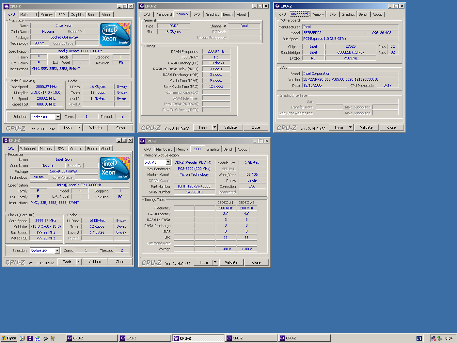This screenshot has height=343, width=457.
Task: Click the title bar CPU-Z icon of the Socket #1 window
Action: (6, 6)
